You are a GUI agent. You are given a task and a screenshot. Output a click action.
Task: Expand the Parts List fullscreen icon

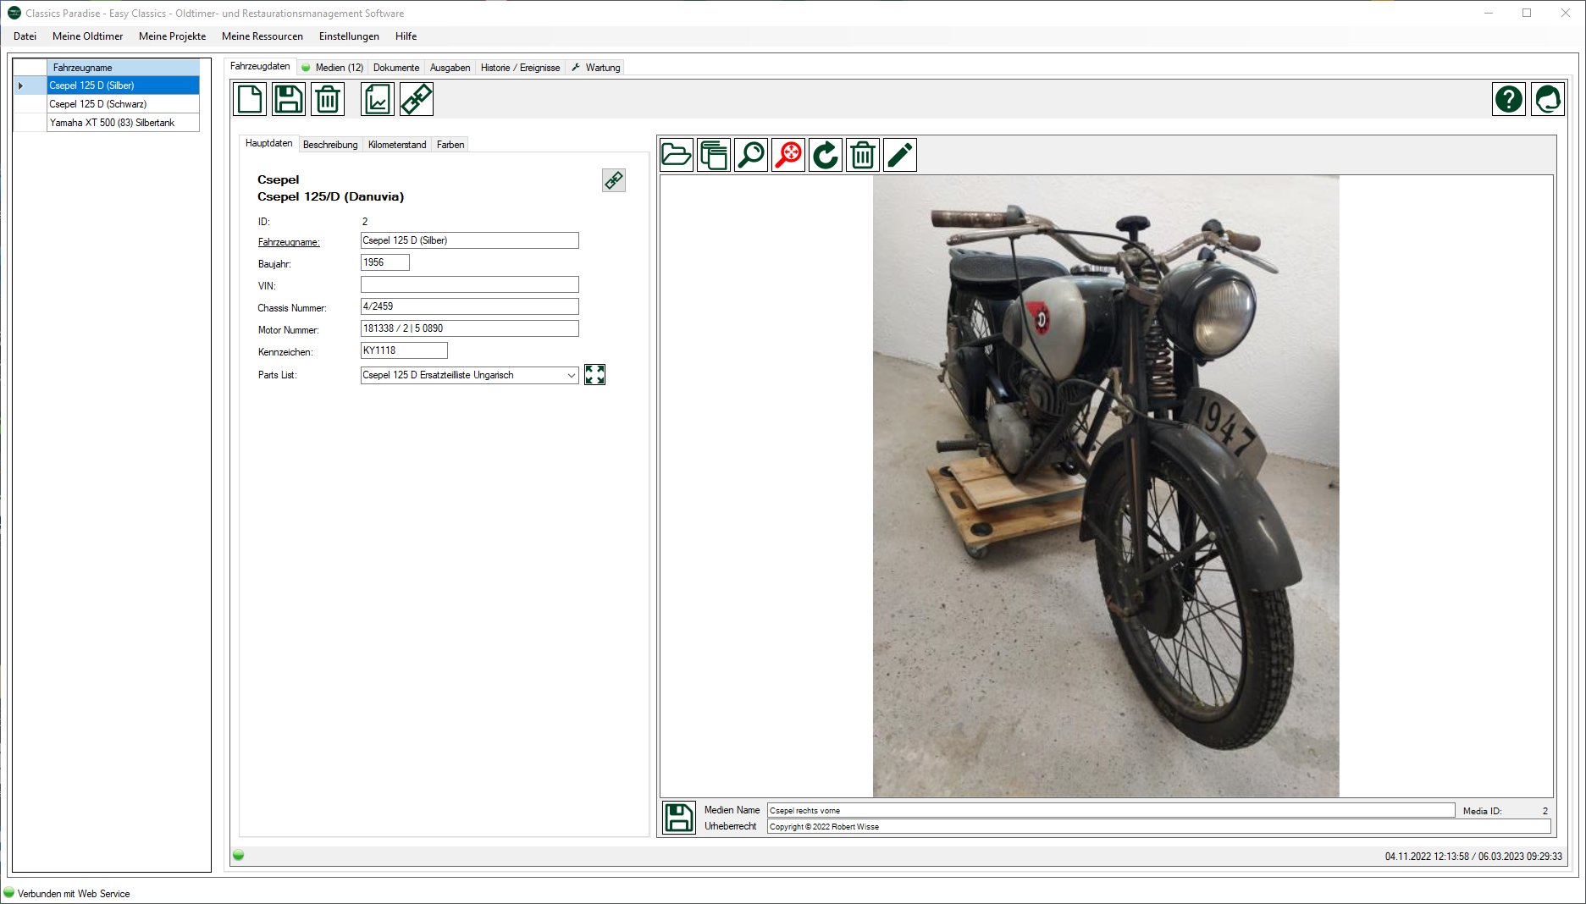point(594,375)
